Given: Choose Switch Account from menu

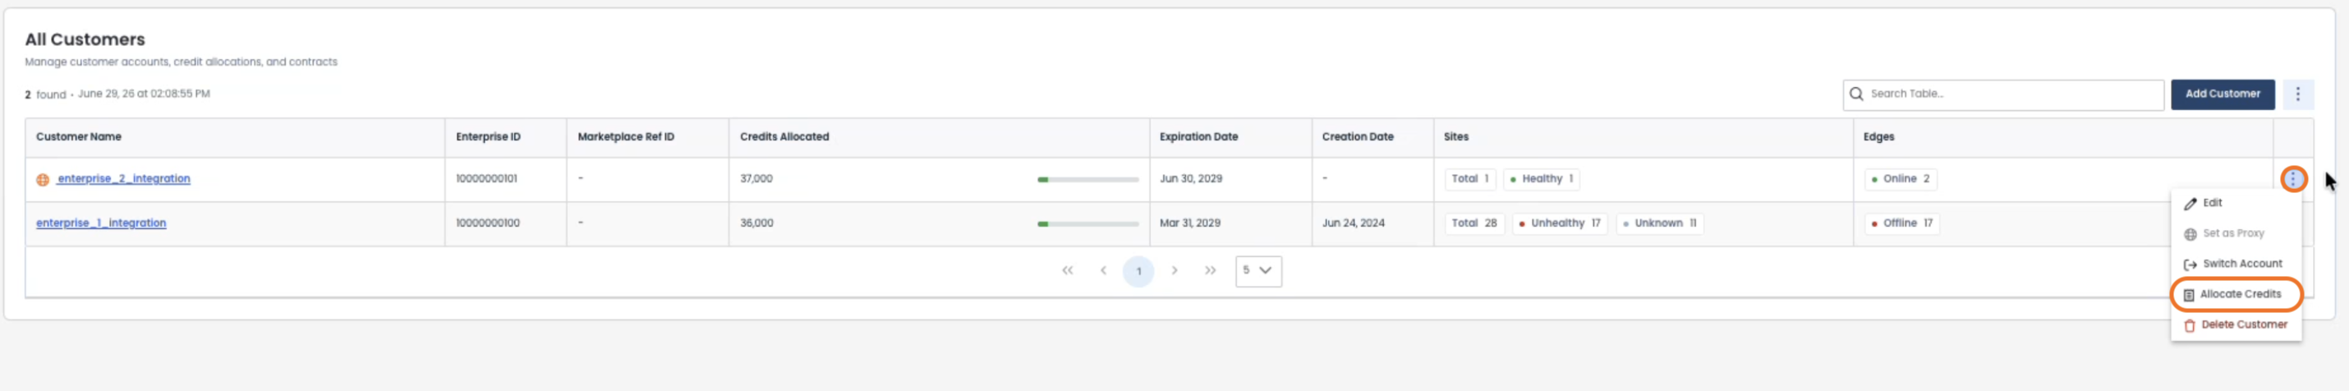Looking at the screenshot, I should pos(2236,264).
